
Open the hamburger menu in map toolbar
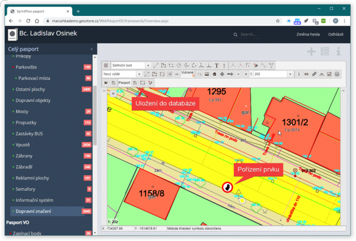[x=106, y=65]
